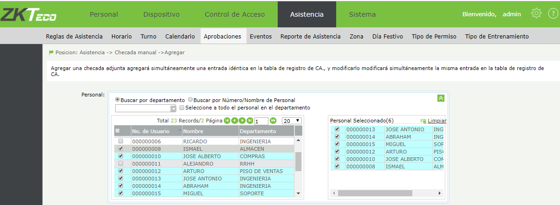560x205 pixels.
Task: Click the left table vertical scrollbar thumb
Action: [x=298, y=162]
